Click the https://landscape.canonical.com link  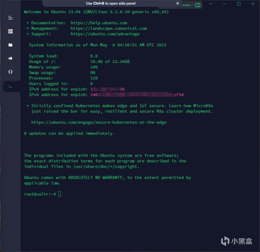click(x=109, y=28)
